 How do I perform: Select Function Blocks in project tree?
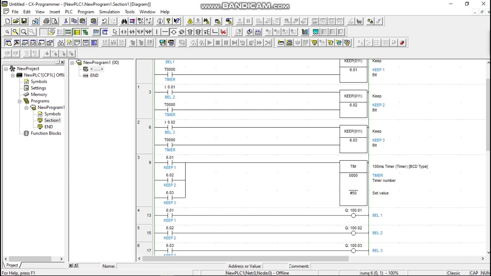46,133
